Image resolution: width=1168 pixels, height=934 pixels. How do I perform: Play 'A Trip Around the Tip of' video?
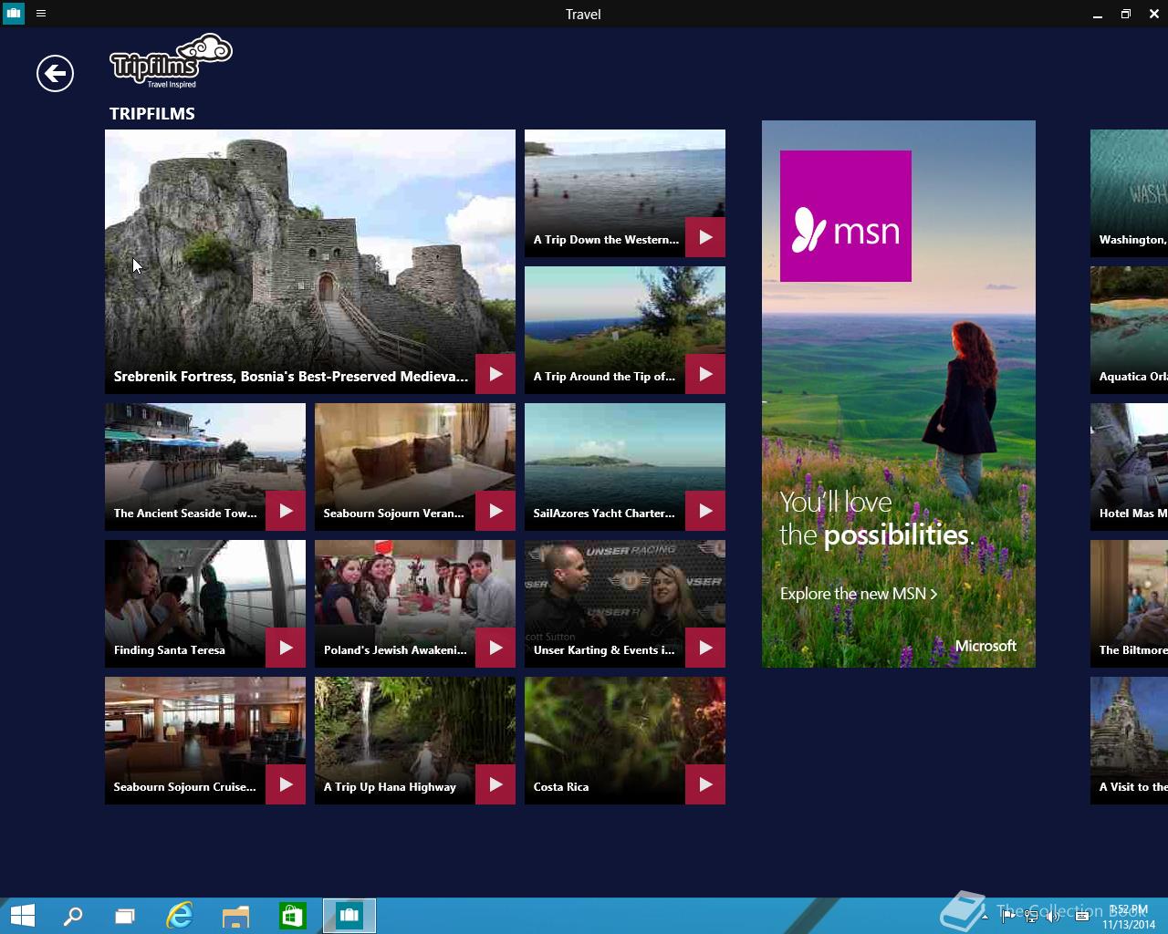[705, 374]
